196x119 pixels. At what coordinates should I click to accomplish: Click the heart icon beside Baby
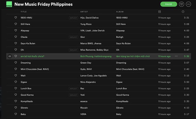coord(16,114)
